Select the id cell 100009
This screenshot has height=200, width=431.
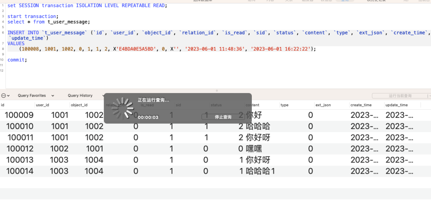19,115
